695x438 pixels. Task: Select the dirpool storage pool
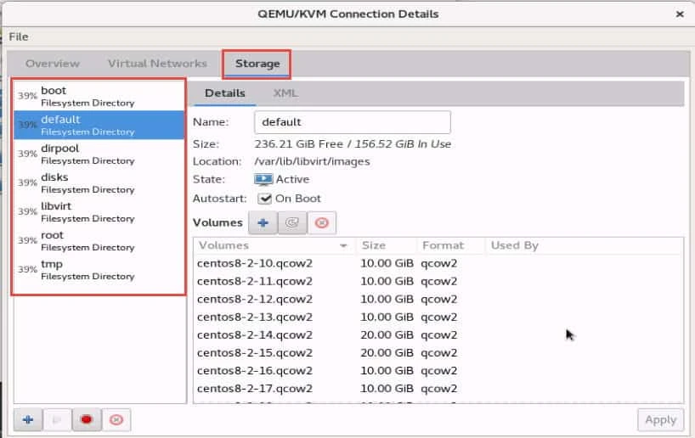pos(99,154)
